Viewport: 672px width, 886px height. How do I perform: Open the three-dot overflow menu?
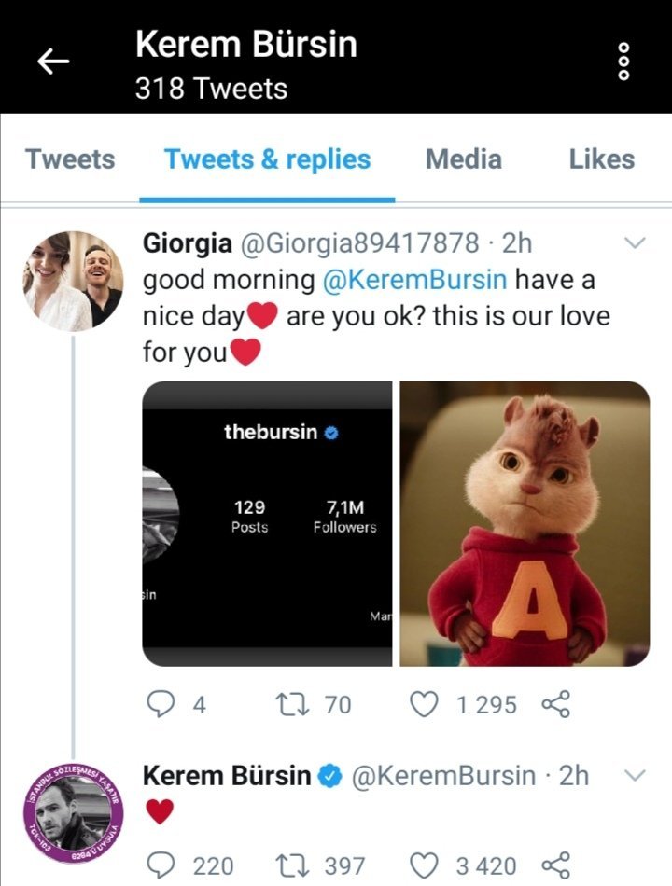coord(624,62)
